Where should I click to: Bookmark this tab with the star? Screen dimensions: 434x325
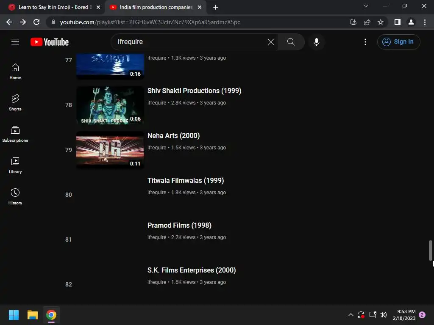(381, 22)
